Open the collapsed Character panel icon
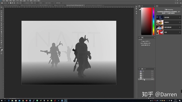The width and height of the screenshot is (182, 102). pos(136,12)
